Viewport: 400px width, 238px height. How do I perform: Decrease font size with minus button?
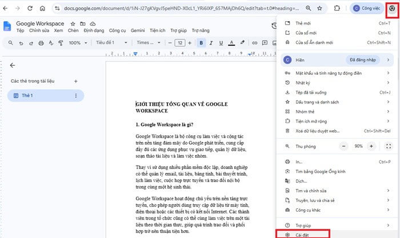click(170, 43)
